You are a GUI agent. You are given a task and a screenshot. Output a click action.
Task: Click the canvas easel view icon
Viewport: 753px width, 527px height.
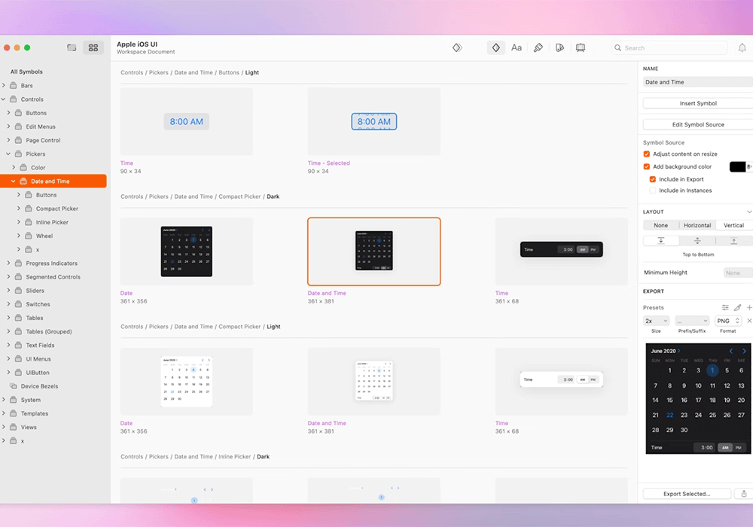coord(581,47)
